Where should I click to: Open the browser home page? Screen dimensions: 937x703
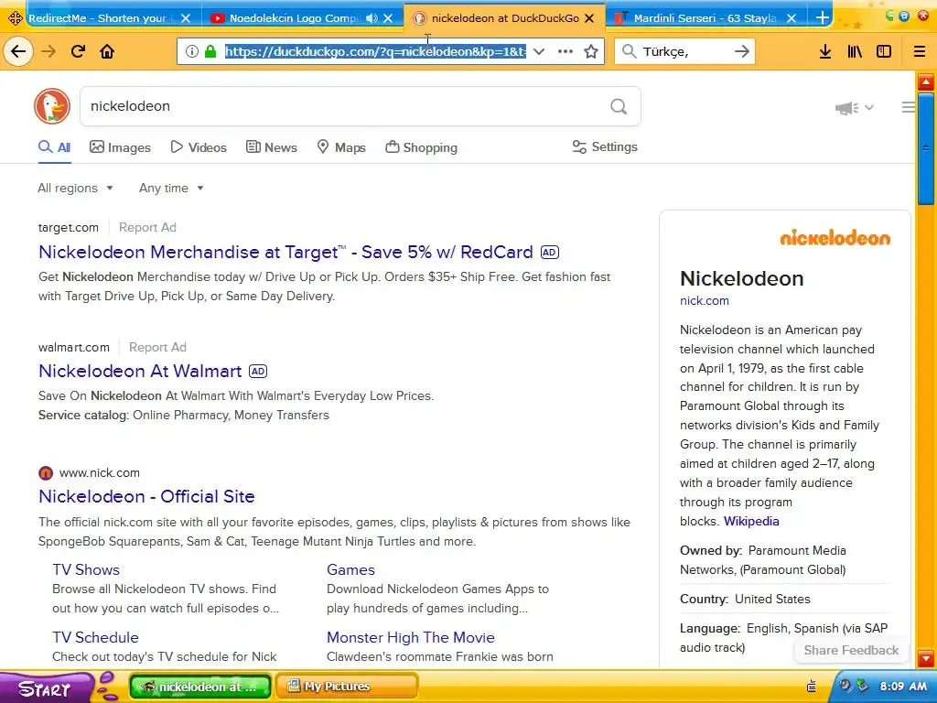107,51
